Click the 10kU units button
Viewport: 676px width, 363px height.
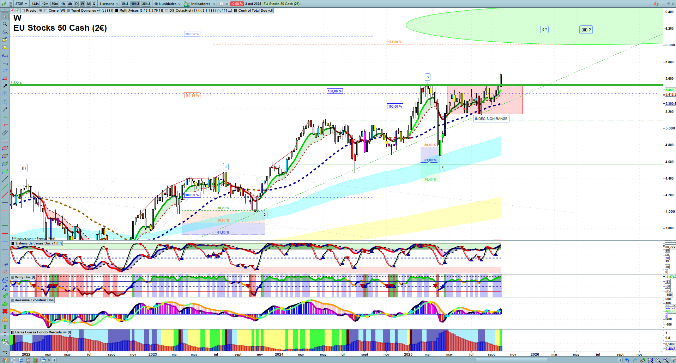pos(135,4)
